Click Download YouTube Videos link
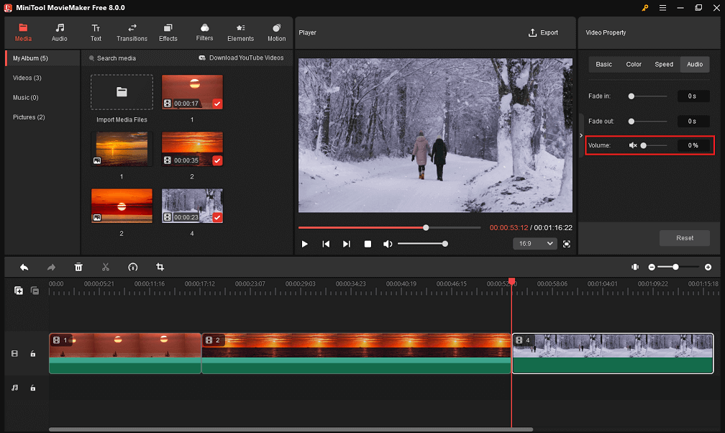 (242, 58)
